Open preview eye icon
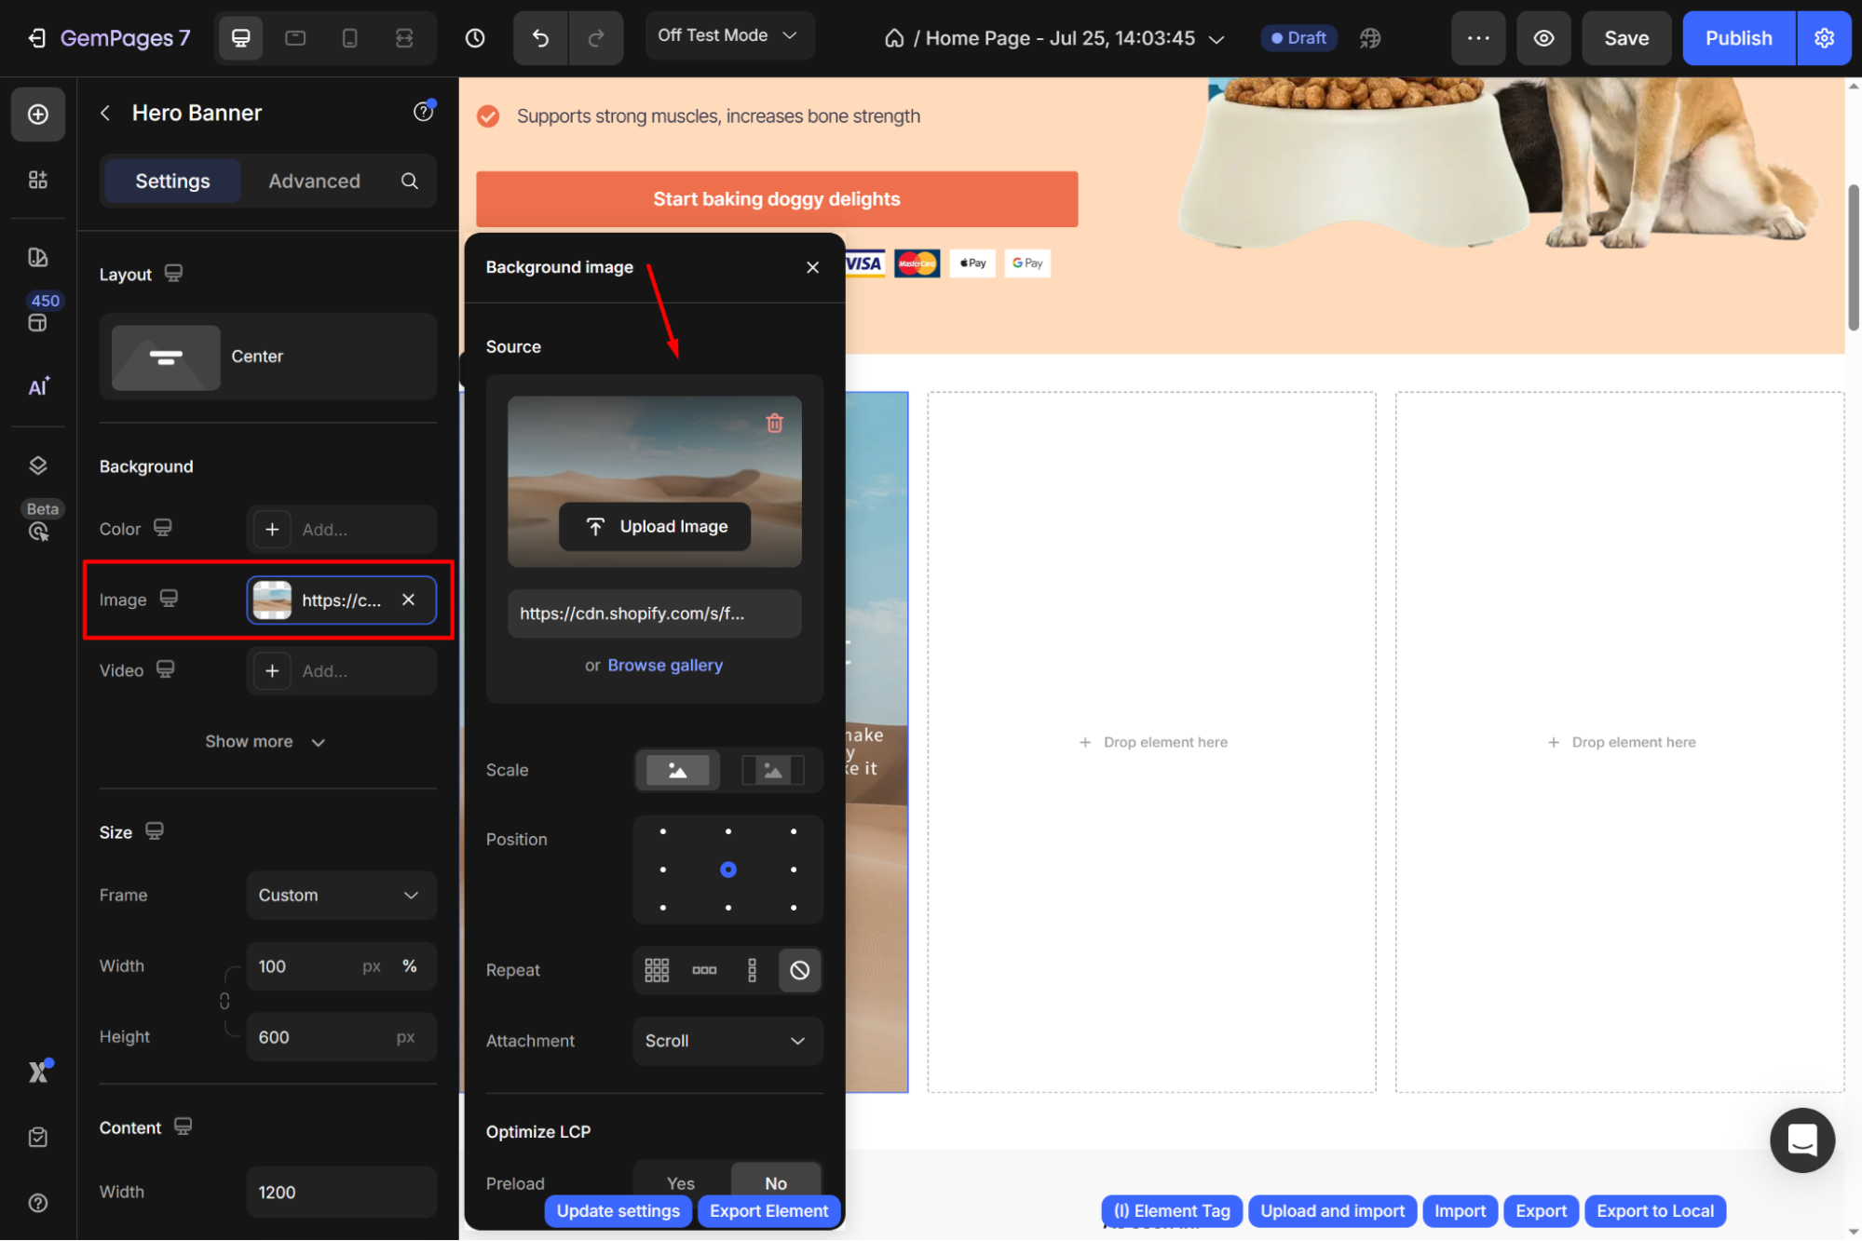Image resolution: width=1862 pixels, height=1241 pixels. (1543, 38)
